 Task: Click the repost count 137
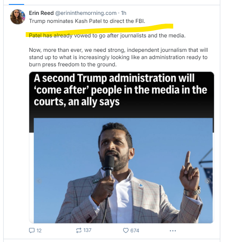(x=87, y=230)
